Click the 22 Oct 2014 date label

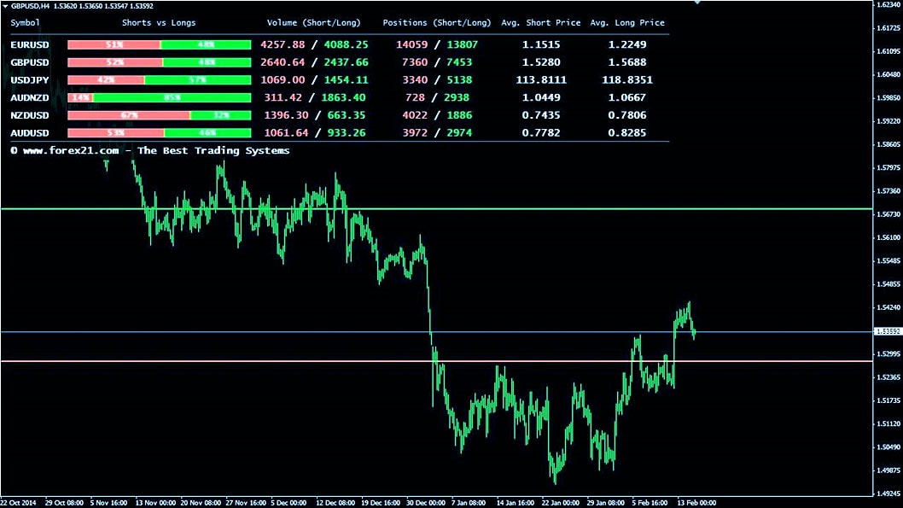tap(19, 503)
